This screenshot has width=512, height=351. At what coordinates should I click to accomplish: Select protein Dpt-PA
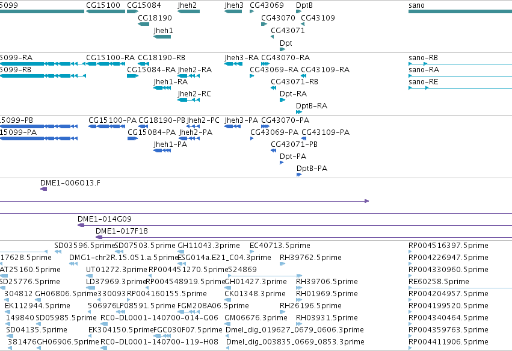click(282, 163)
